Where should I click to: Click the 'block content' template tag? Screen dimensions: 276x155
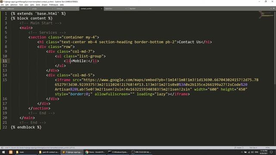[x=31, y=18]
